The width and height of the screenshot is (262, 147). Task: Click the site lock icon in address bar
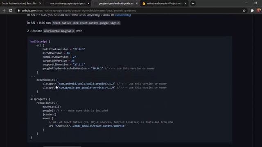click(x=18, y=11)
